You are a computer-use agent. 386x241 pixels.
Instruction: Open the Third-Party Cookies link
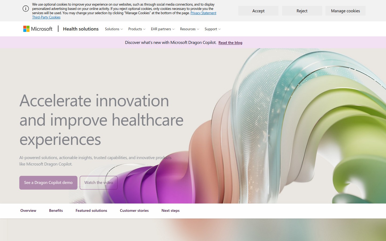pyautogui.click(x=46, y=17)
